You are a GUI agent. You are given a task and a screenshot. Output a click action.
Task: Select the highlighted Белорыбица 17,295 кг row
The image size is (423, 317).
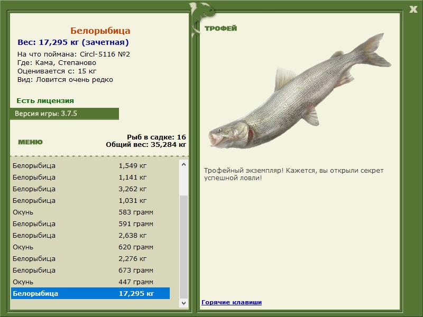coord(90,293)
